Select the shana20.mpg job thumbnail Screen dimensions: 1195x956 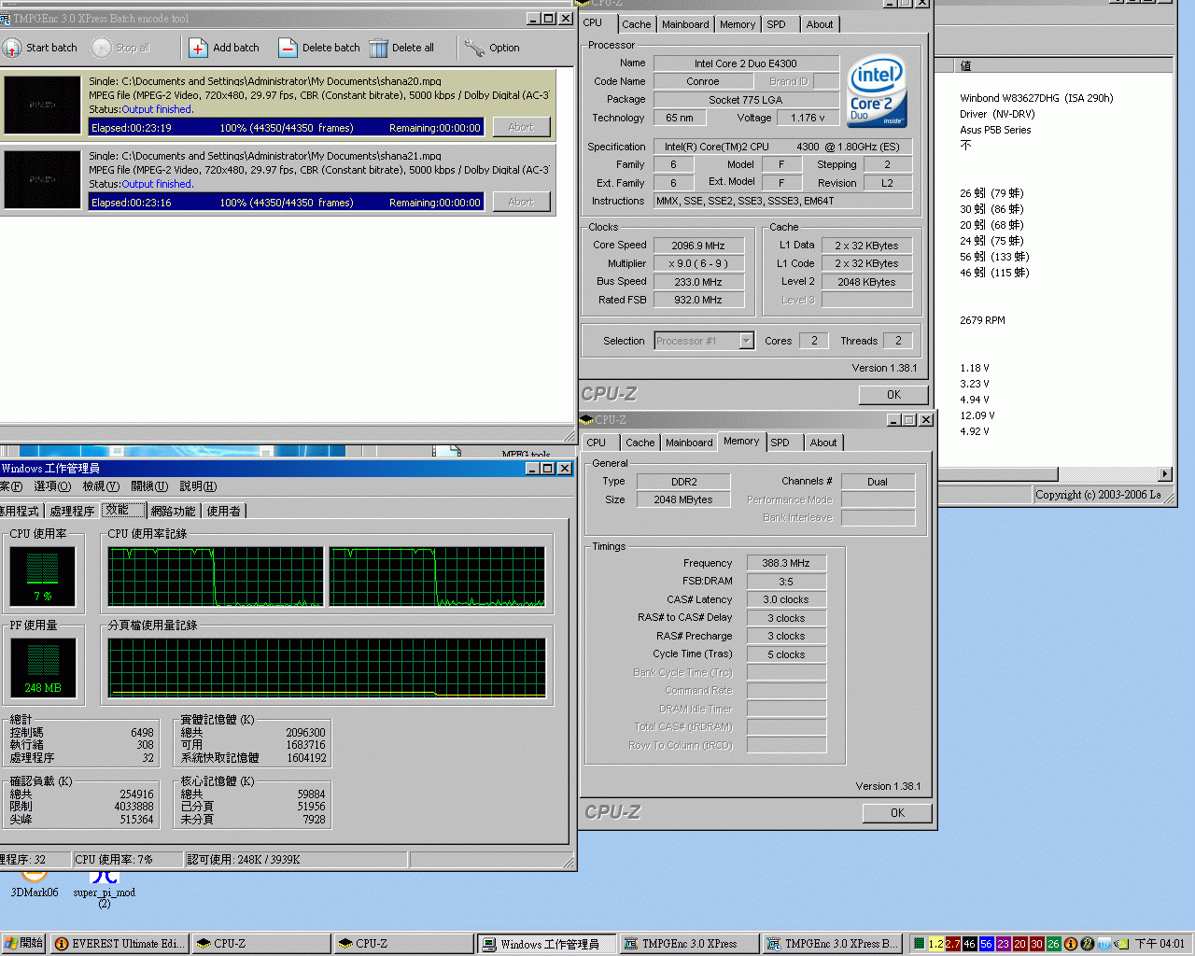click(42, 105)
